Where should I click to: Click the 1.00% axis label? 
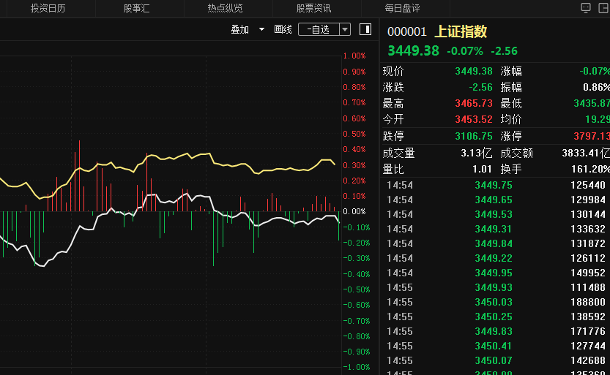point(354,56)
